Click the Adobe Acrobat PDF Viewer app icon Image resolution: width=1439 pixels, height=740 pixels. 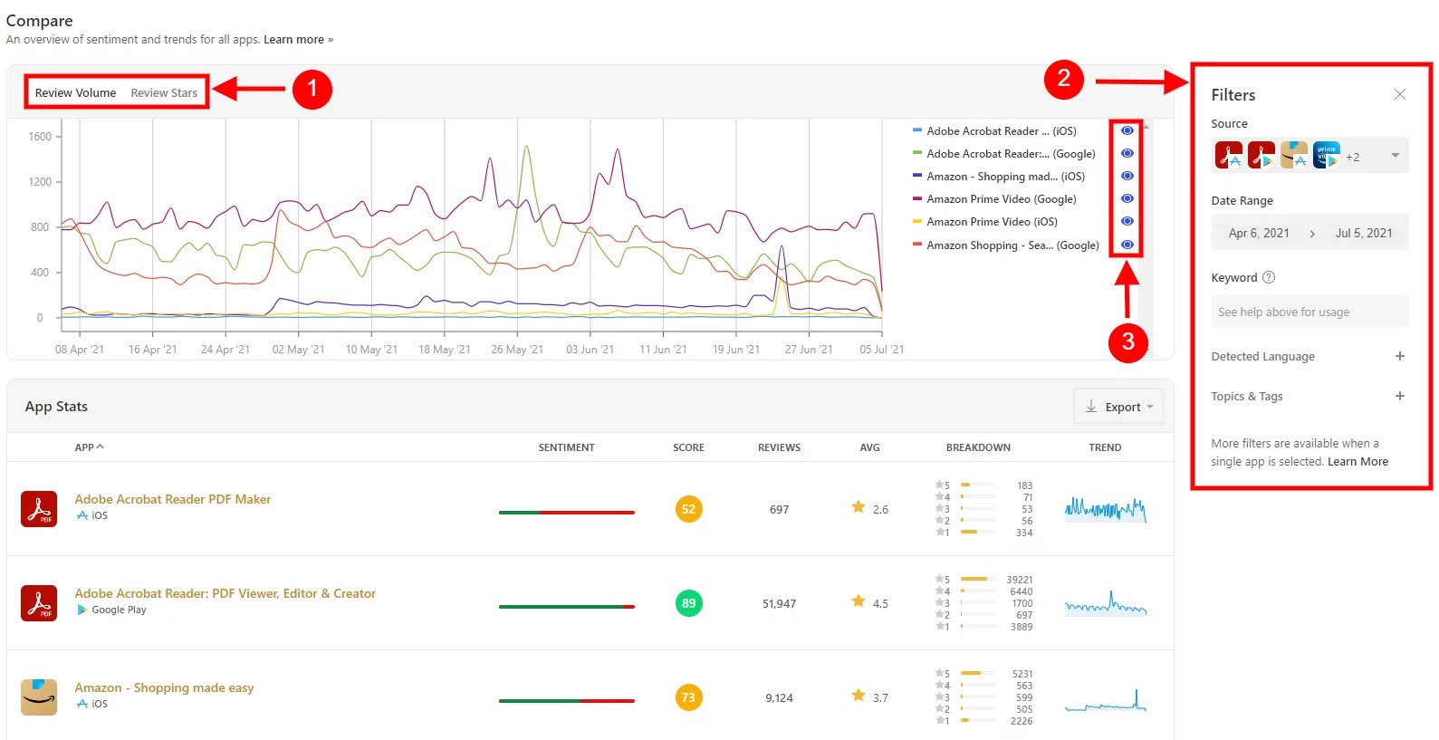tap(39, 603)
